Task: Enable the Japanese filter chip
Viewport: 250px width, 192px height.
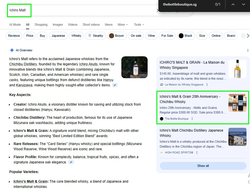Action: coord(58,36)
